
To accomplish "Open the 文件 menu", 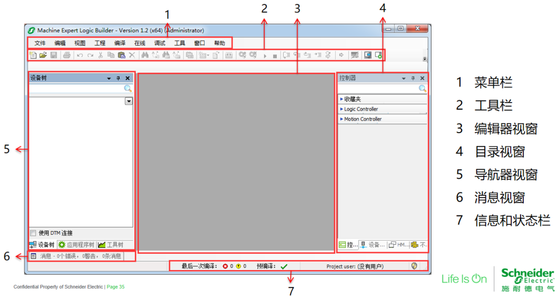I will point(40,43).
